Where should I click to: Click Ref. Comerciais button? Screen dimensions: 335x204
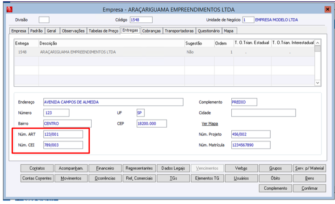pos(139,178)
